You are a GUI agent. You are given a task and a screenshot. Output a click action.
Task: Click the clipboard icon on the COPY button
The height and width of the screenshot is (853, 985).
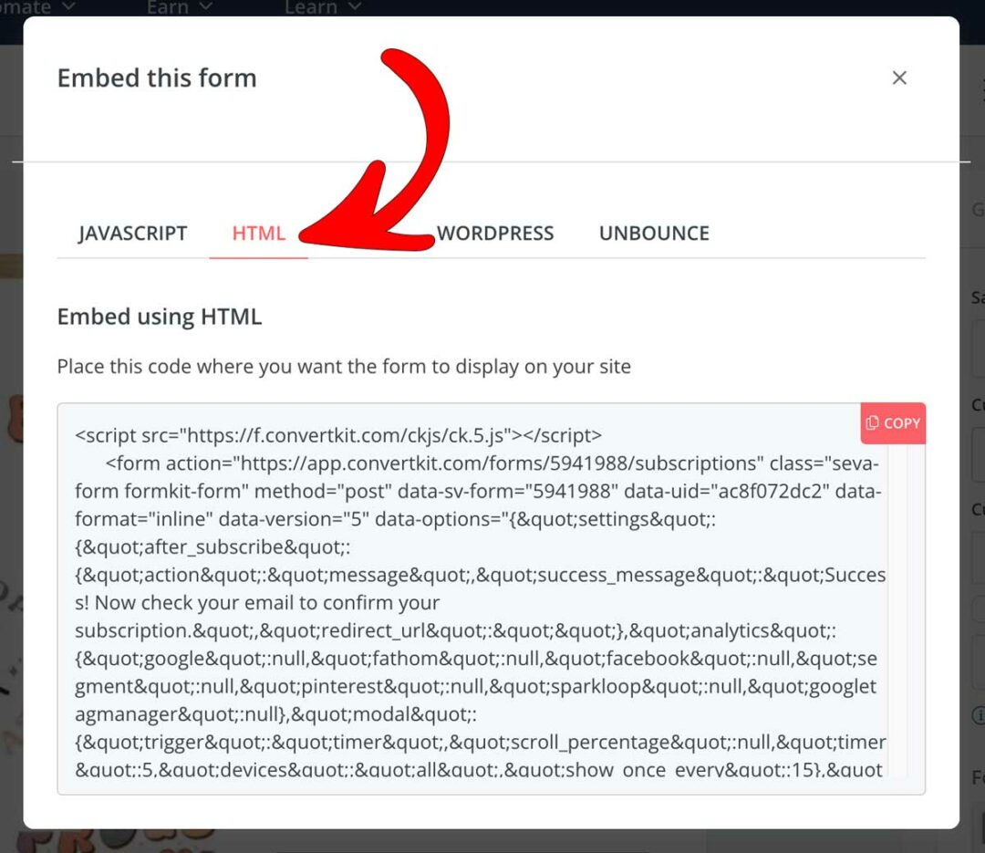point(873,423)
